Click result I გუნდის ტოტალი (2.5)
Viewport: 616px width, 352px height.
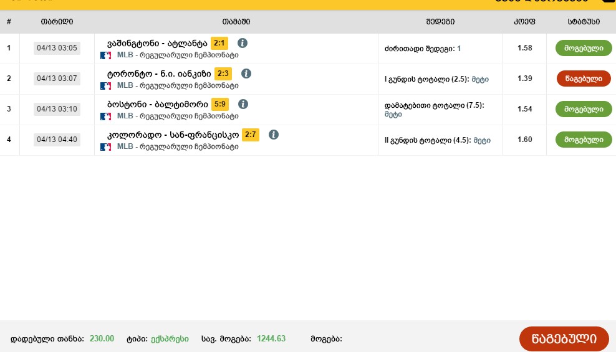[436, 79]
